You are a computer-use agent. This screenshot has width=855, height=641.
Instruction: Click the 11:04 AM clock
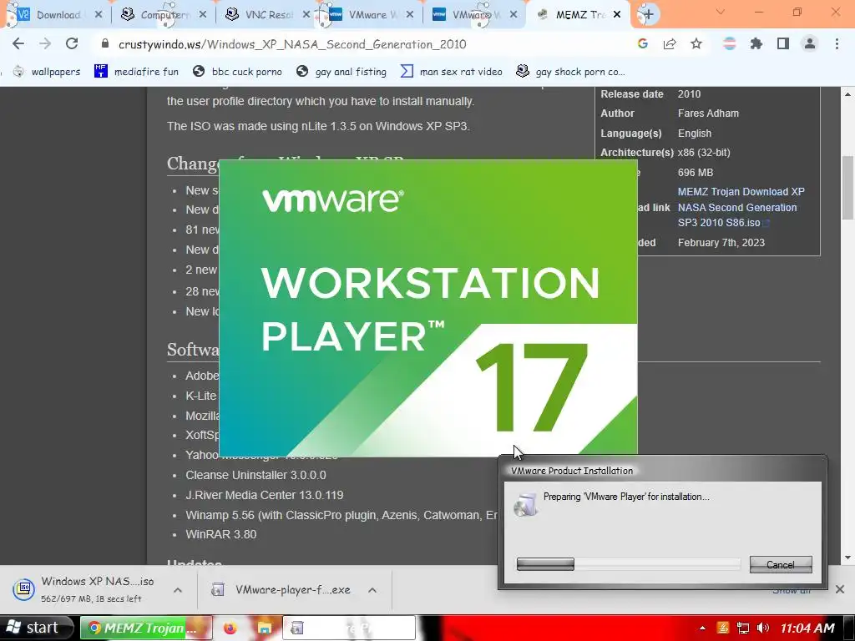[807, 628]
